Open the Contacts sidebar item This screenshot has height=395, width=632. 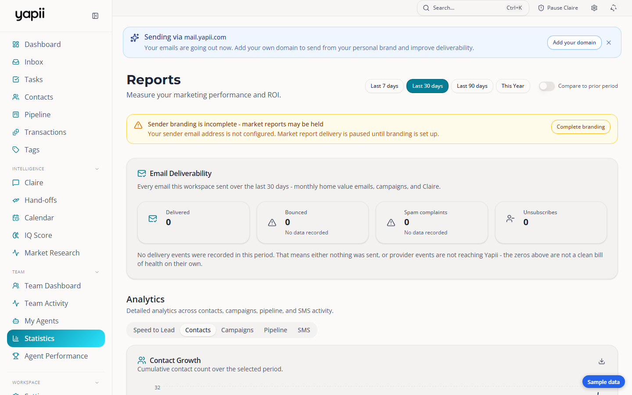click(x=56, y=97)
